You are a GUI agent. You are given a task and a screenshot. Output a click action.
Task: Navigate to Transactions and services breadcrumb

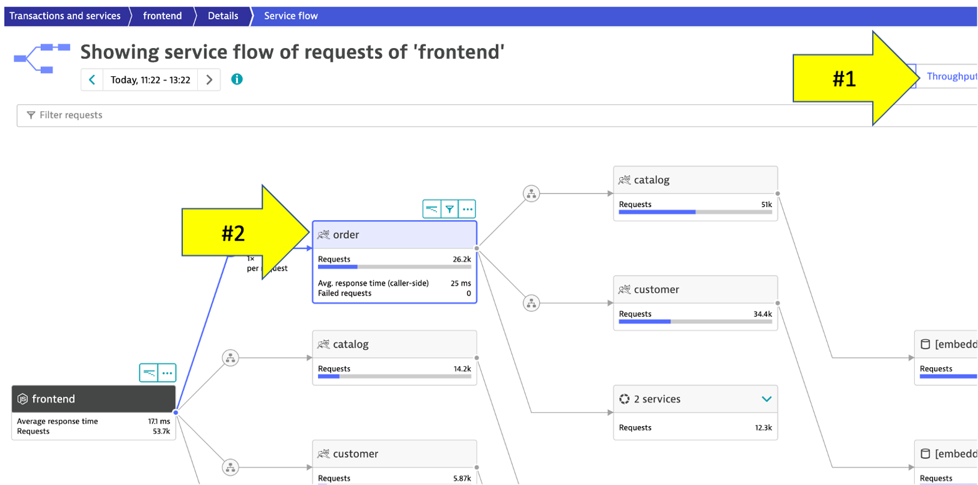(x=65, y=16)
